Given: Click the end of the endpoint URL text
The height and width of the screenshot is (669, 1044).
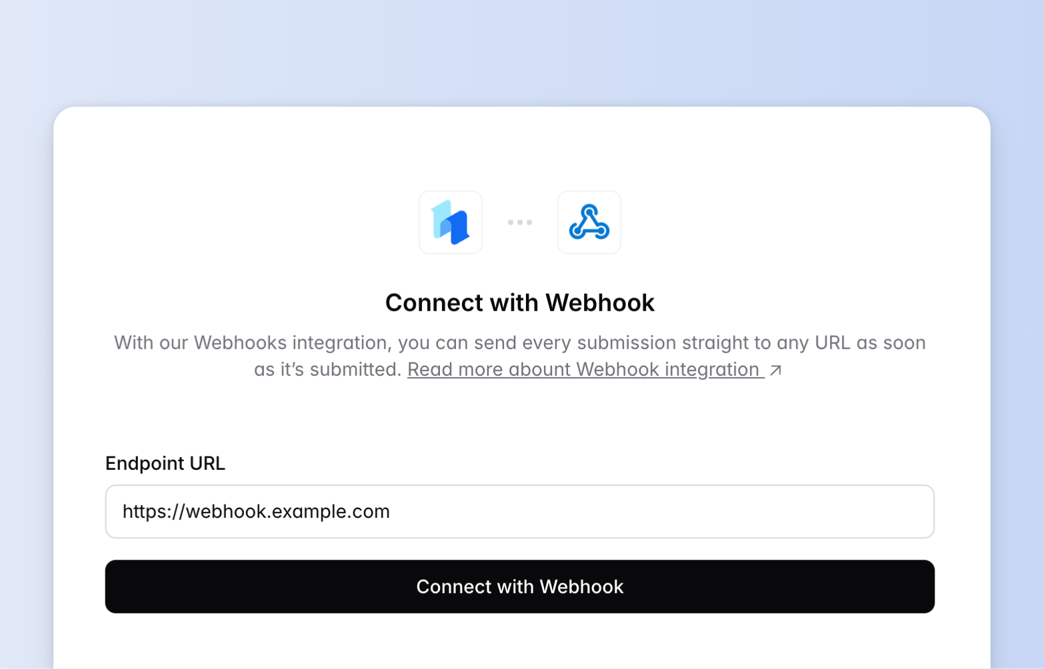Looking at the screenshot, I should (x=390, y=511).
